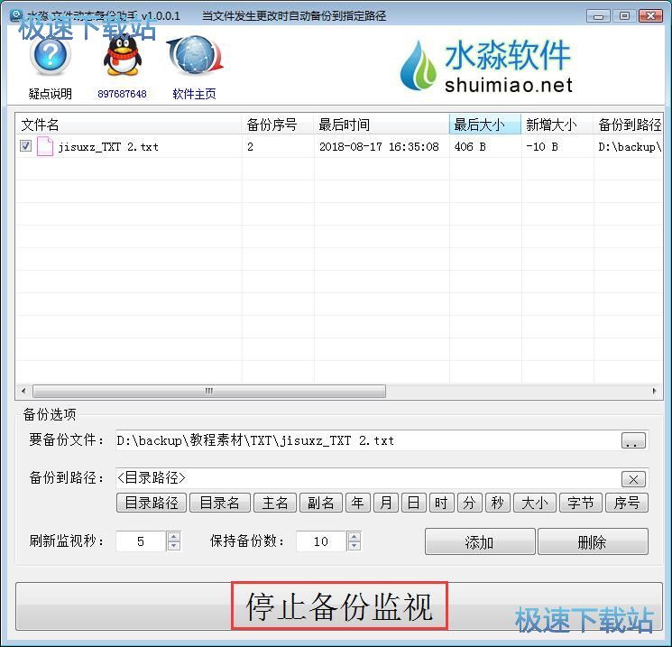Sort by 最后大小 column header
The height and width of the screenshot is (647, 672).
(485, 125)
